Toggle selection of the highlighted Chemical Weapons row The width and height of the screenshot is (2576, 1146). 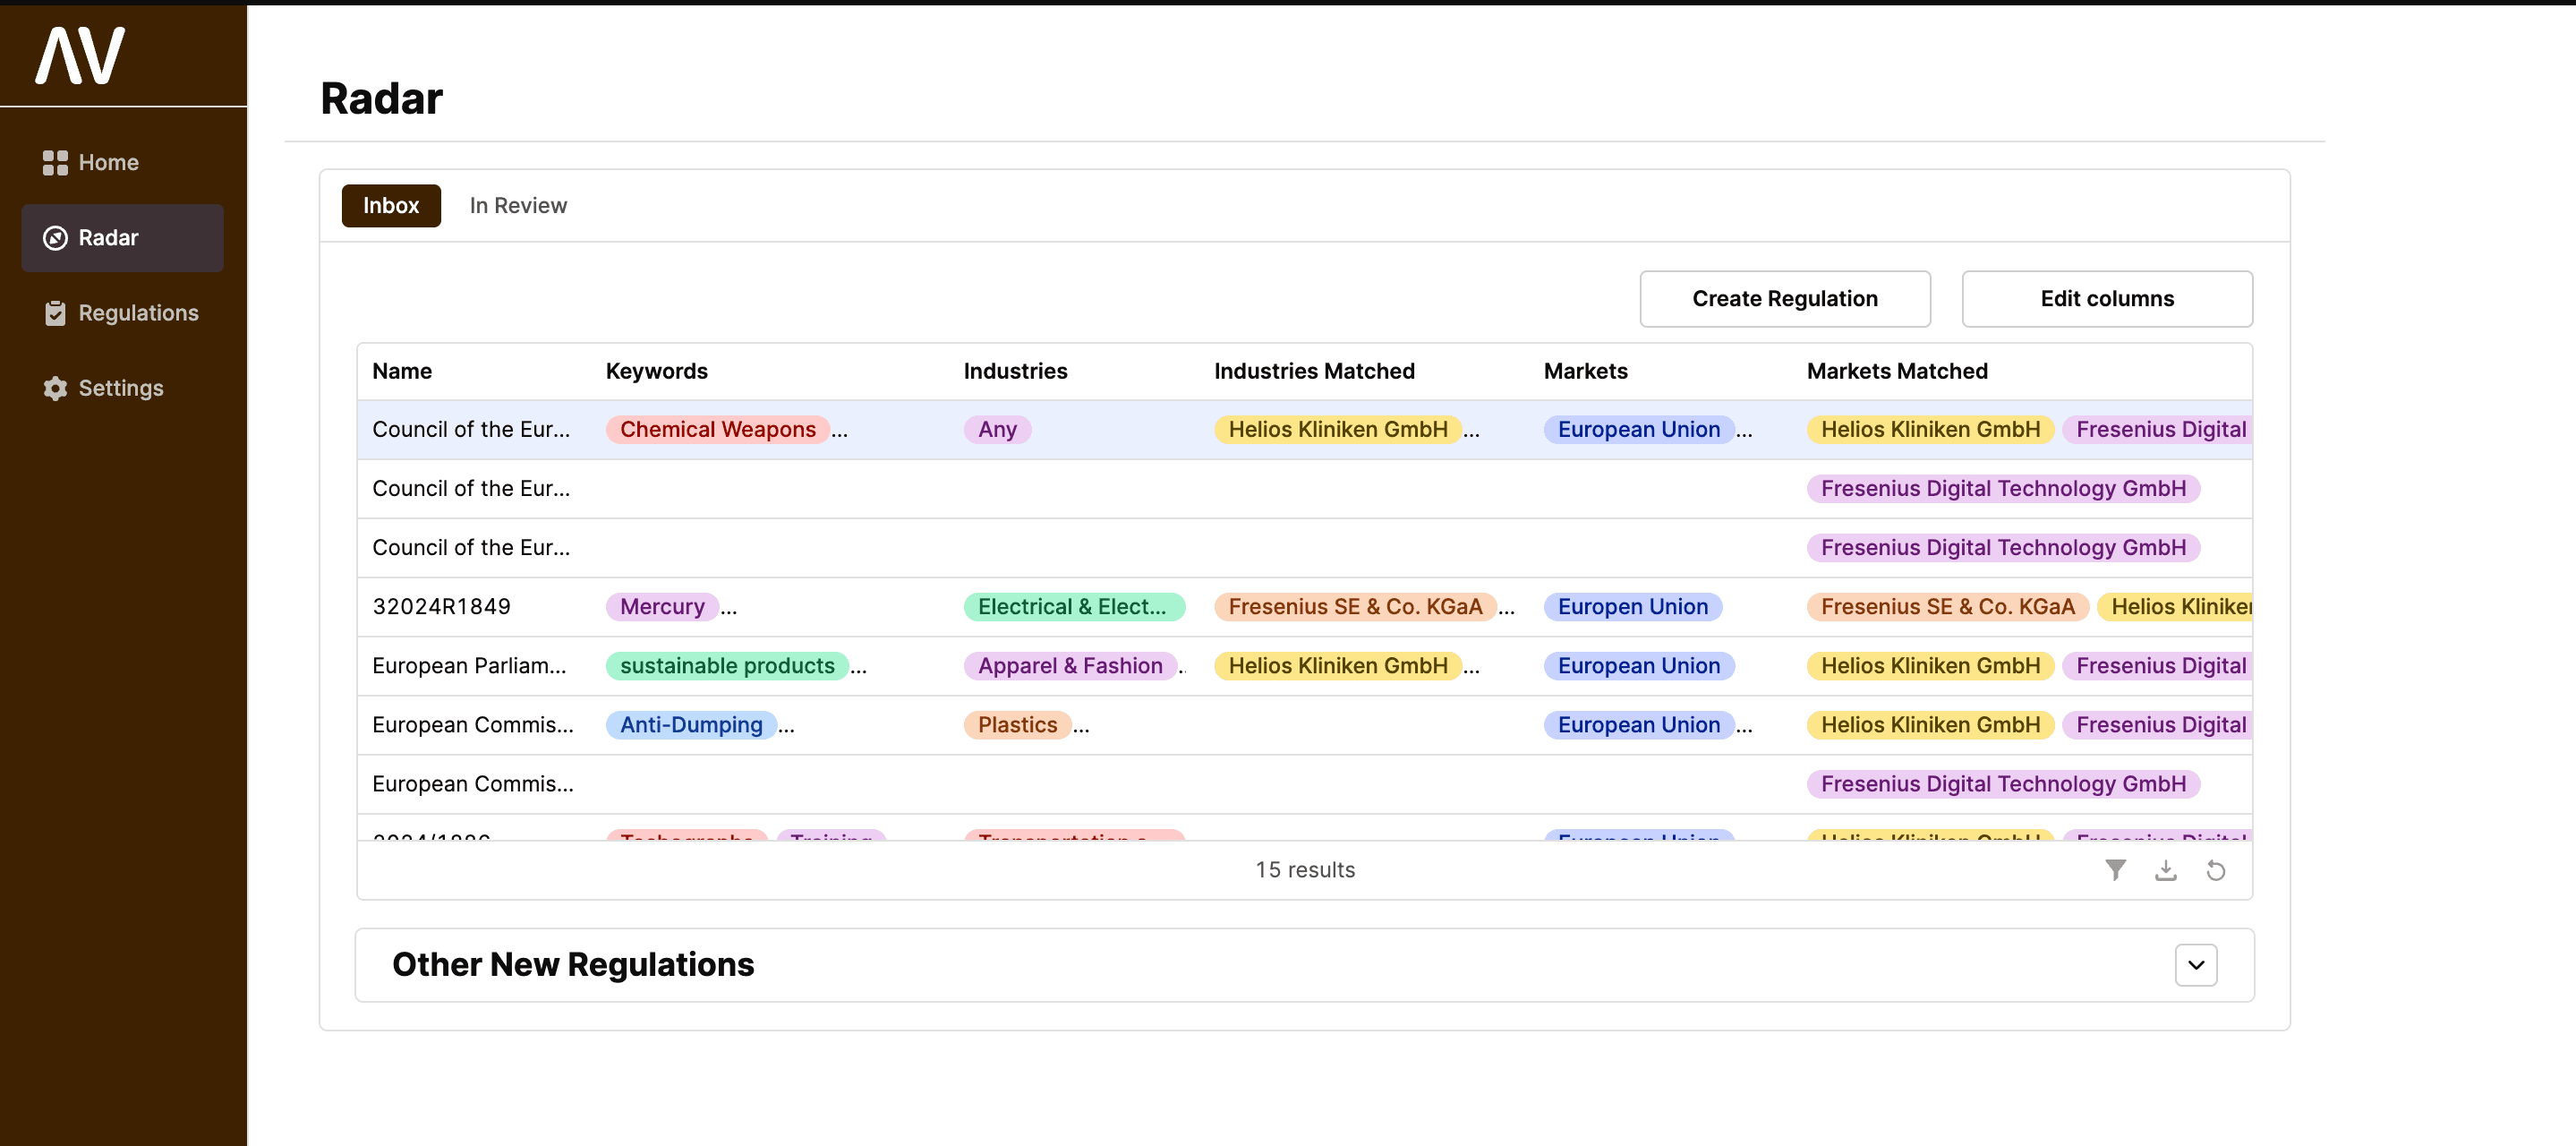coord(470,429)
